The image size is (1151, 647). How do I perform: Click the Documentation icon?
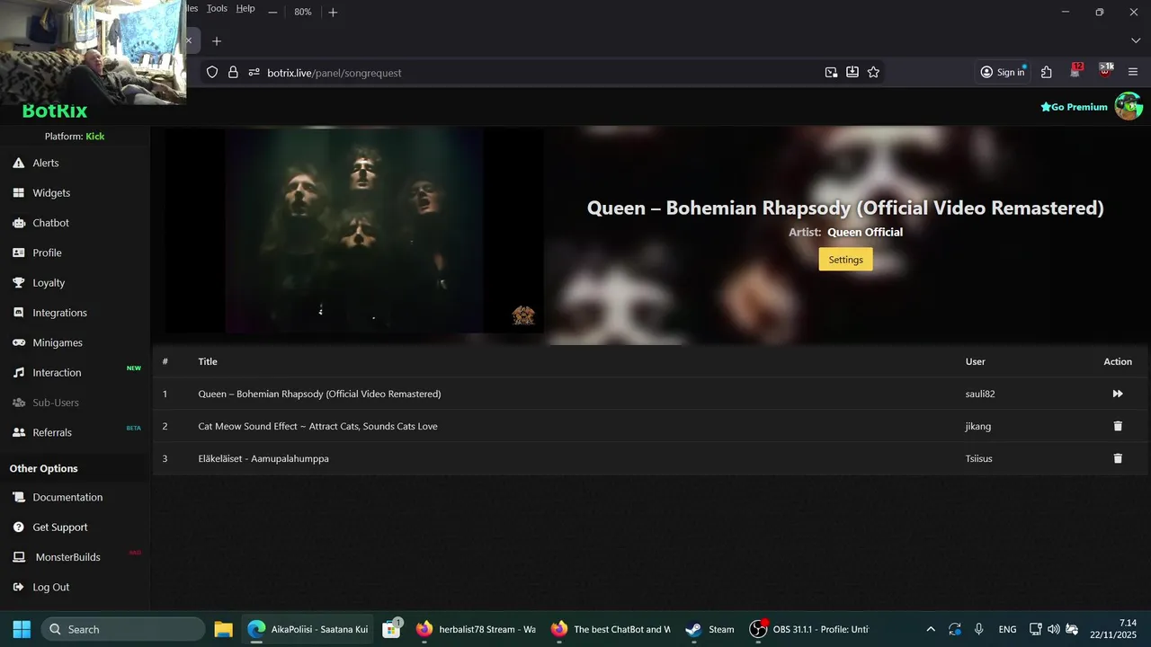18,497
